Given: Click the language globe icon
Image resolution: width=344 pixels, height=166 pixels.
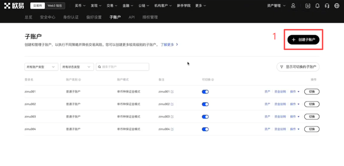Looking at the screenshot, I should [337, 6].
